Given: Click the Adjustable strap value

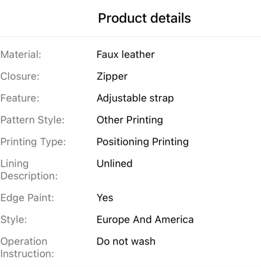Looking at the screenshot, I should (135, 99).
